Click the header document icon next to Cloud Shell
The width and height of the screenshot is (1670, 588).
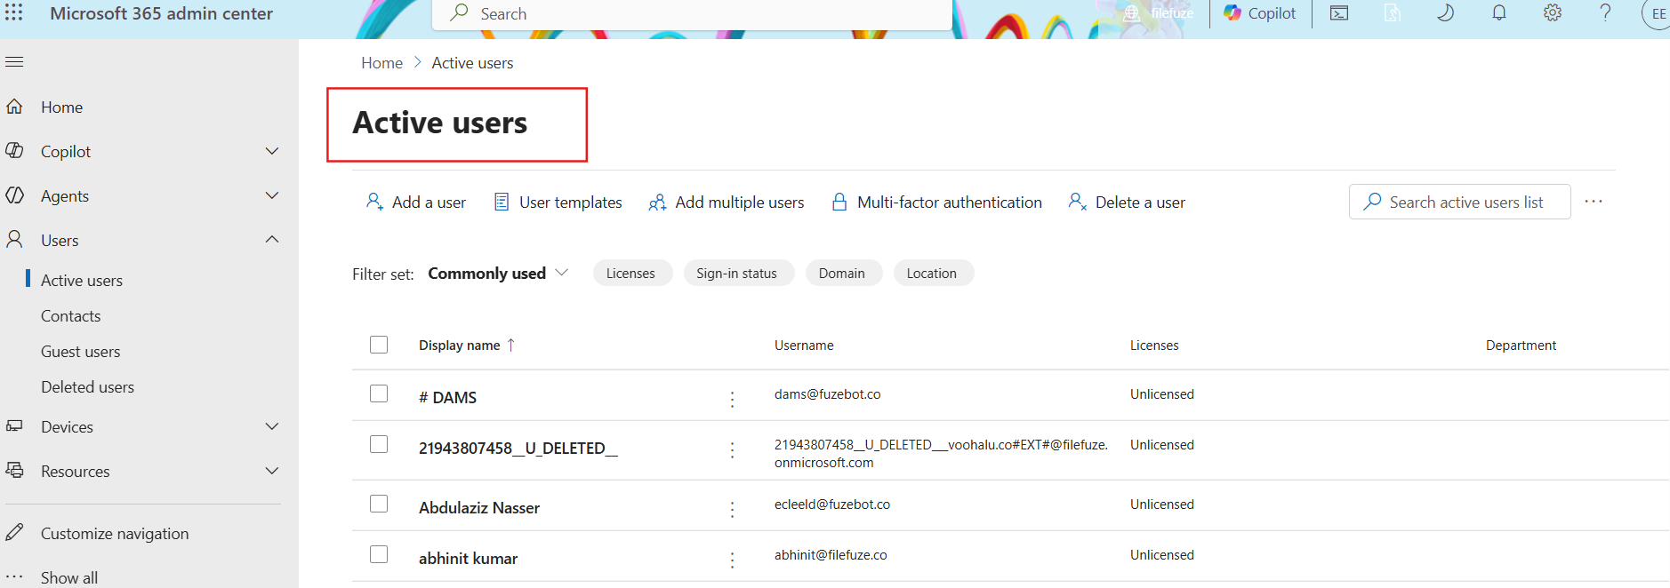pyautogui.click(x=1393, y=13)
